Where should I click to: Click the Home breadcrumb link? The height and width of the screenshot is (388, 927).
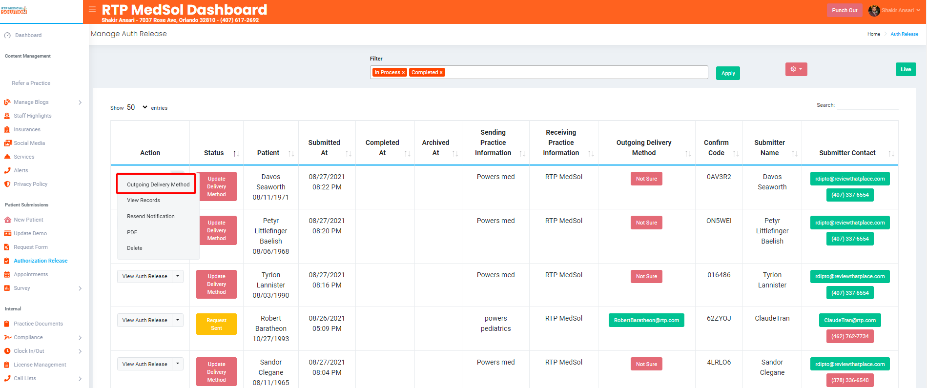click(874, 34)
